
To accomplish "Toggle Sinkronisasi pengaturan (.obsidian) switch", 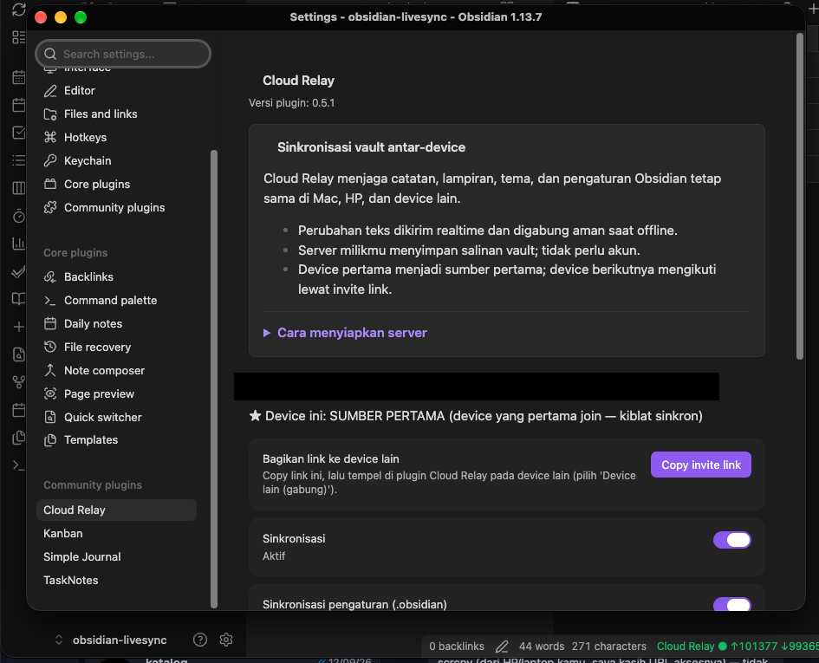I will 731,604.
